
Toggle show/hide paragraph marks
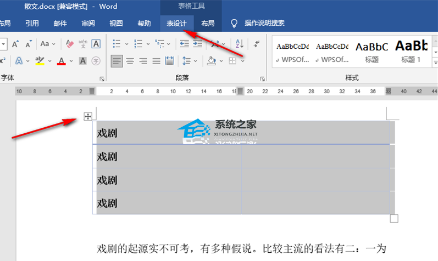(257, 43)
